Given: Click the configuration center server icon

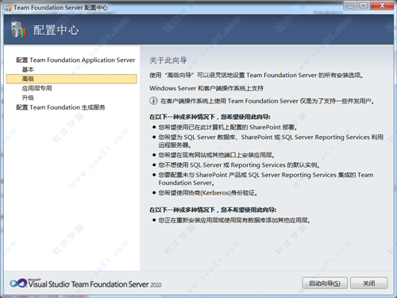Looking at the screenshot, I should coord(18,29).
